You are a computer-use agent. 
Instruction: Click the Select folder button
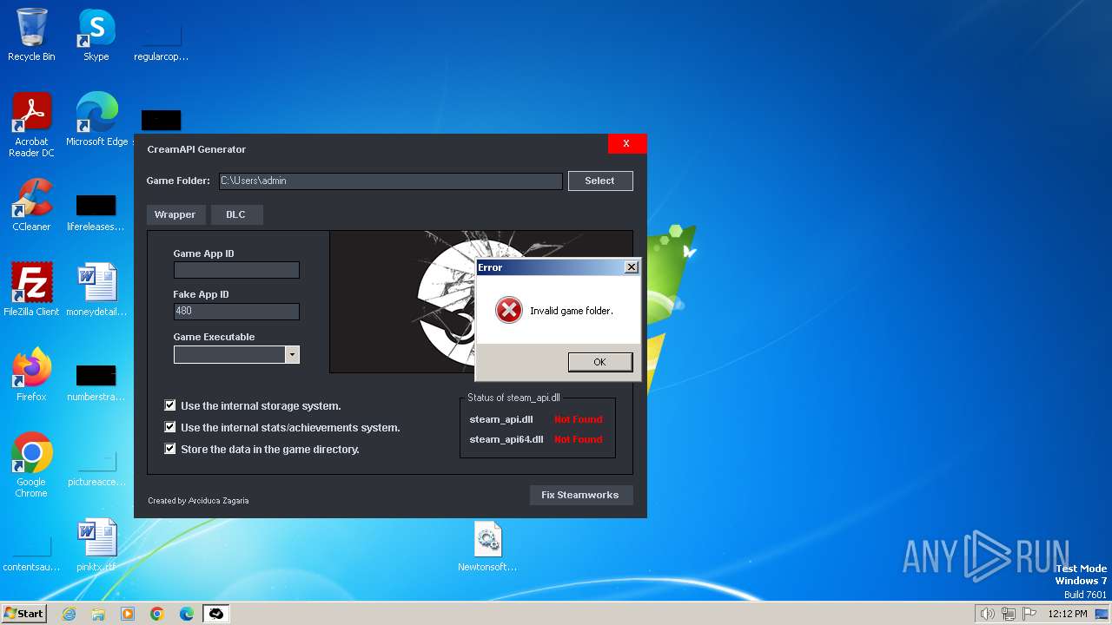tap(600, 181)
